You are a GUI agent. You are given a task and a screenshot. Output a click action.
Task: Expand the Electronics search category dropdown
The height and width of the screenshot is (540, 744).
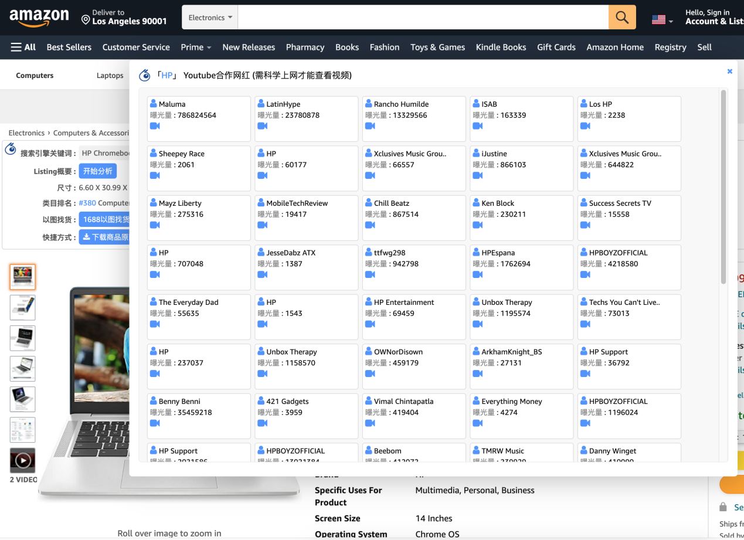[x=210, y=18]
